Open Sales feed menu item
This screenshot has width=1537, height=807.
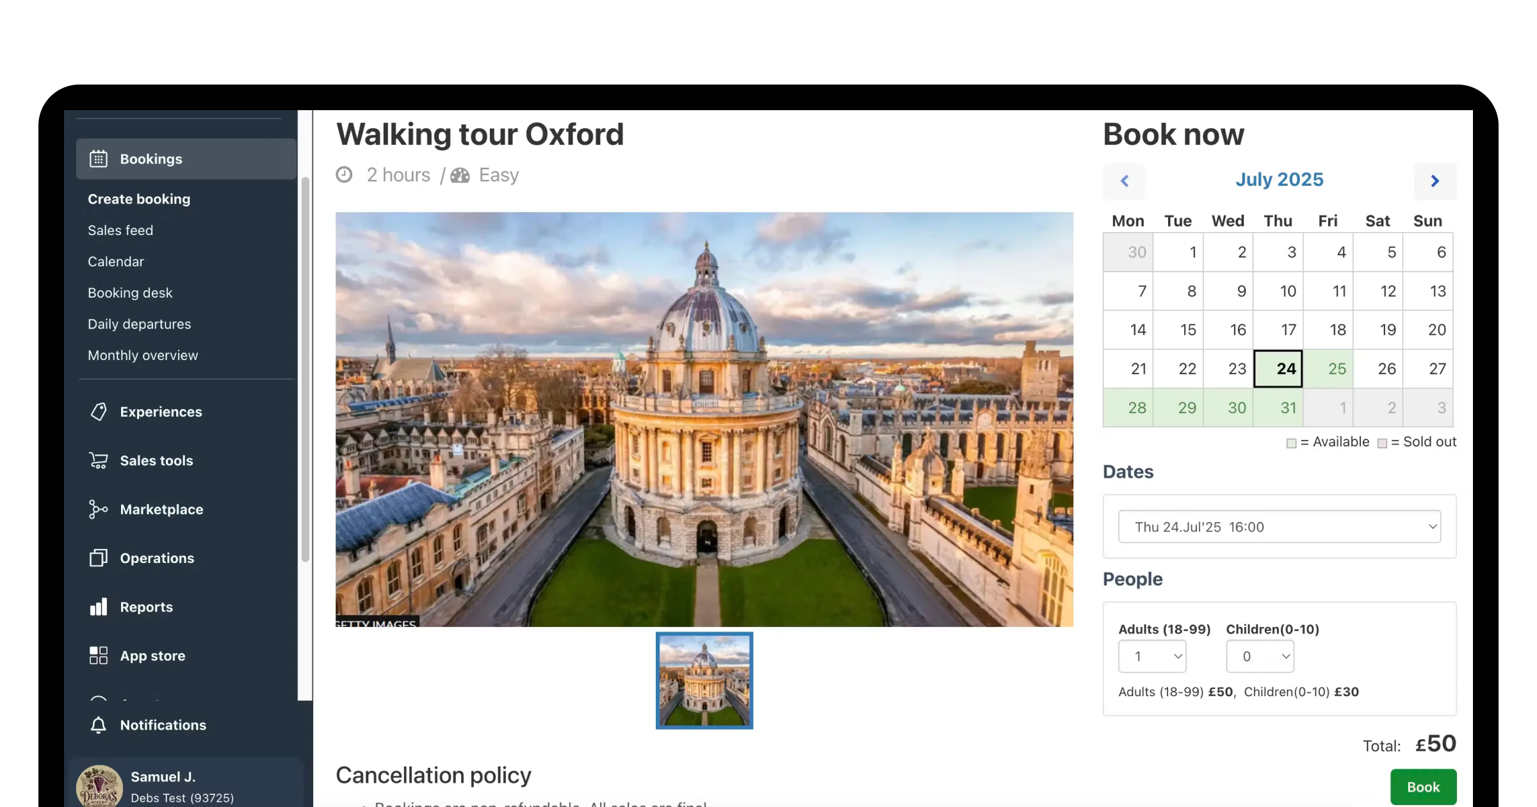[x=120, y=230]
